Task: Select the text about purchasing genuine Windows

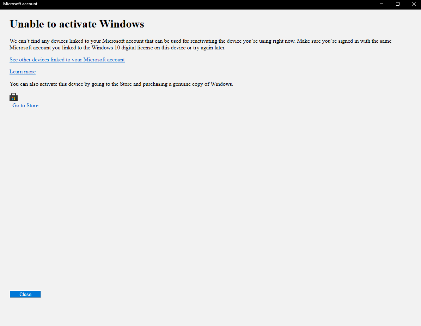Action: click(121, 84)
